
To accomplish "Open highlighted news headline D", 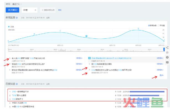I will click(111, 58).
